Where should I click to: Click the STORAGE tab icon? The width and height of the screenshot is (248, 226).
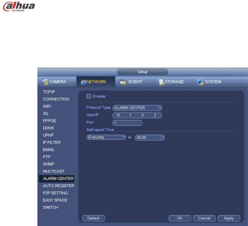(x=162, y=82)
